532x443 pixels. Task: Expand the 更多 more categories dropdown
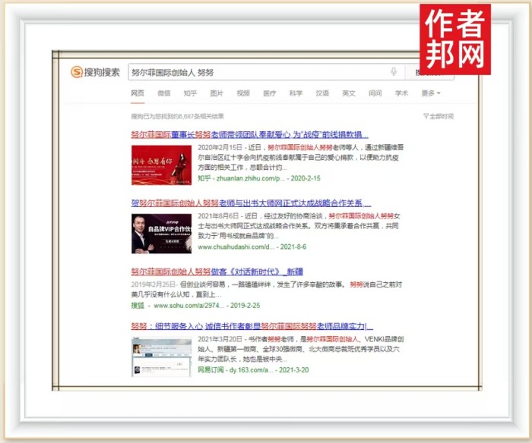[430, 93]
